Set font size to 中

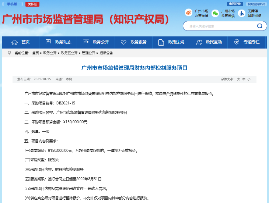pos(244,79)
